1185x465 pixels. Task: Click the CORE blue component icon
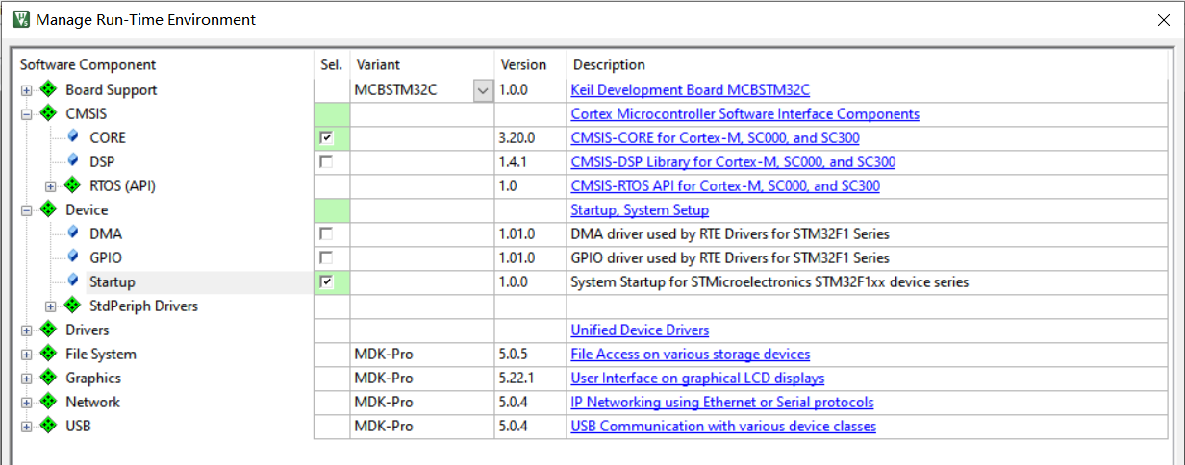(72, 137)
